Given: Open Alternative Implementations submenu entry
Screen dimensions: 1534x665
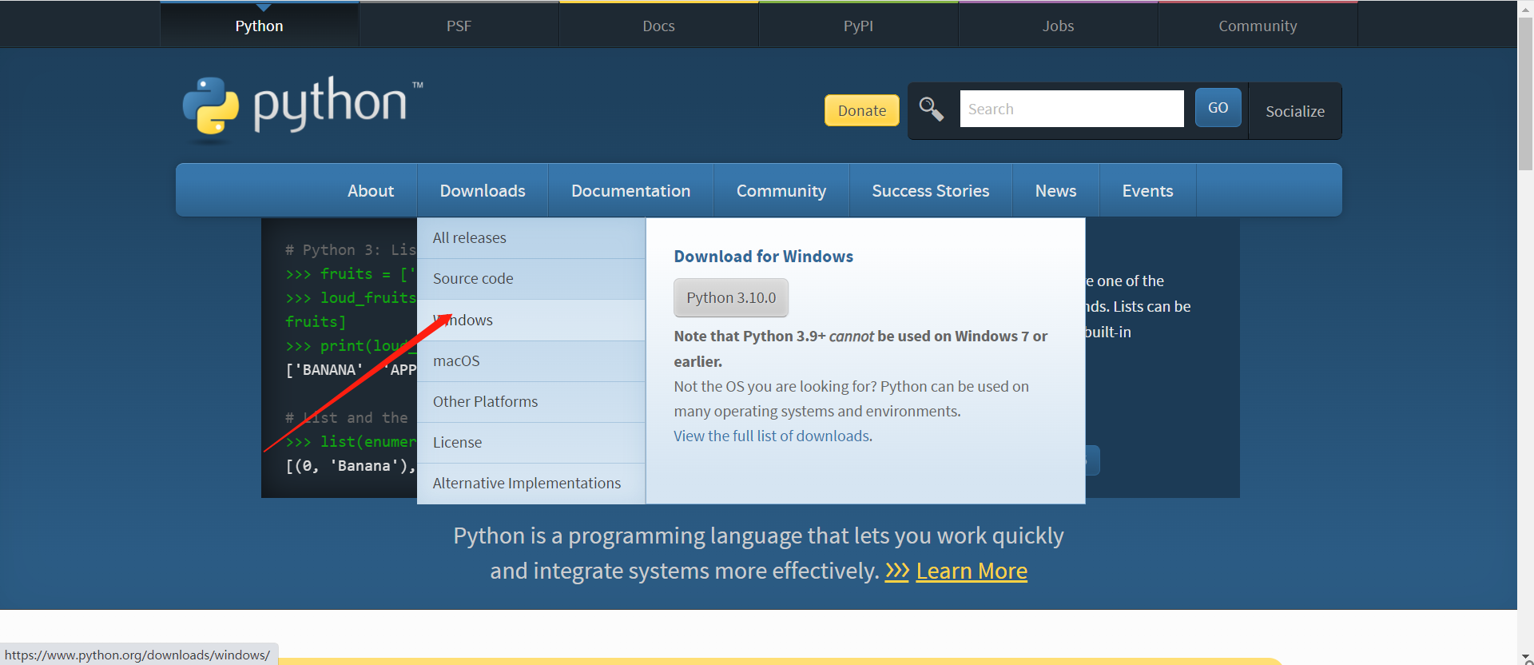Looking at the screenshot, I should (531, 484).
